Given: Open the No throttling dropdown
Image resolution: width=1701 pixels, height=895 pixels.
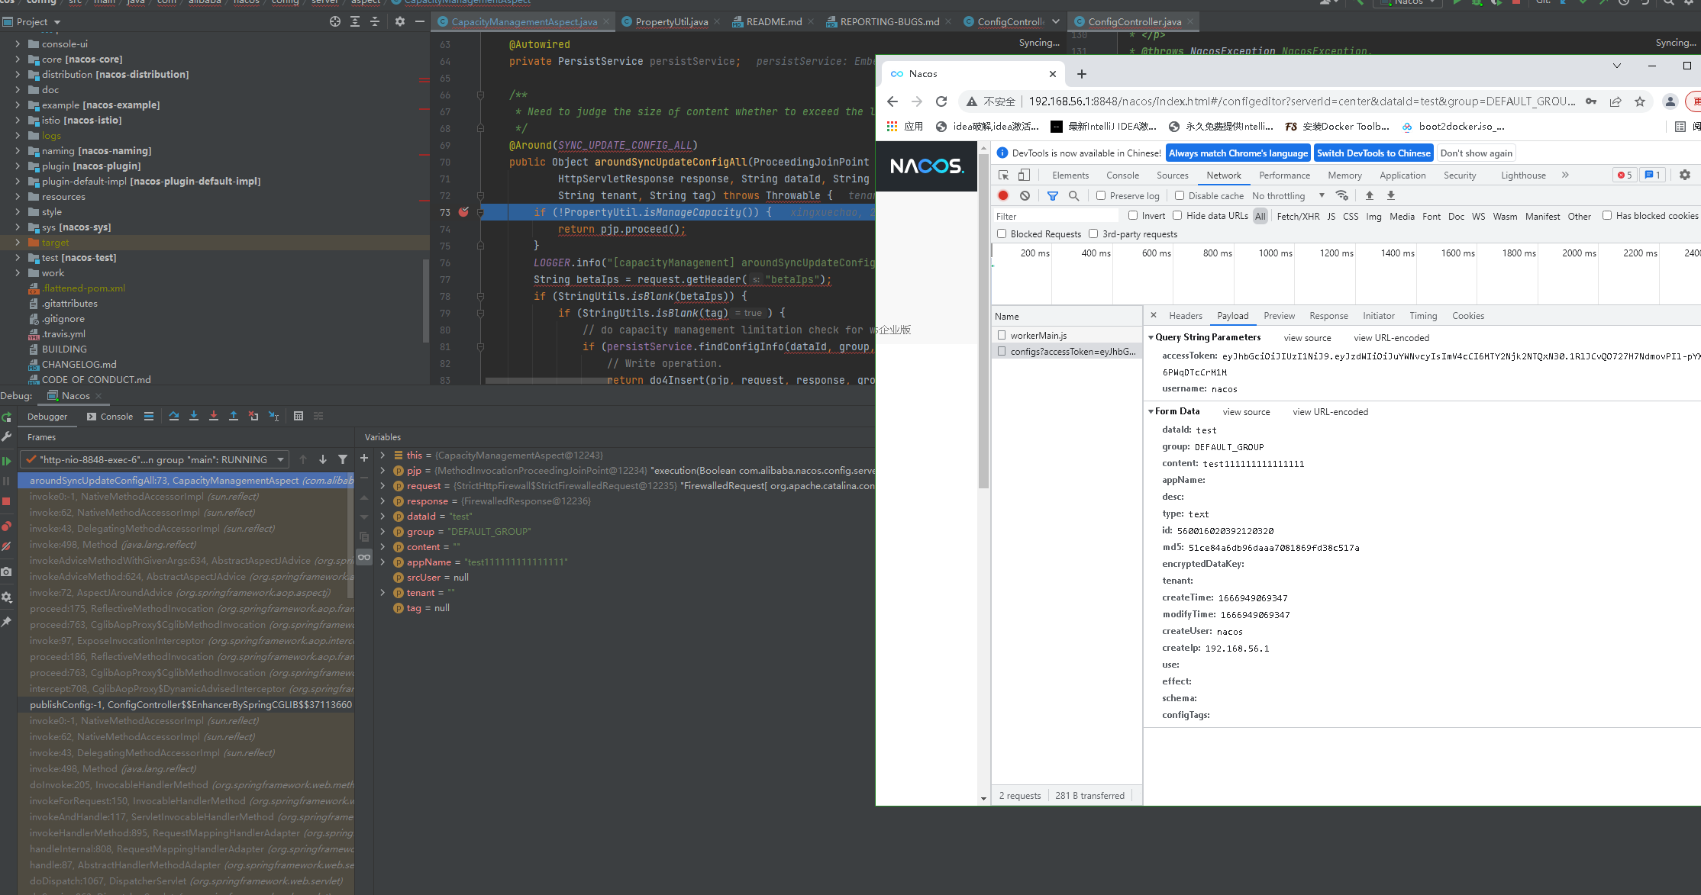Looking at the screenshot, I should coord(1288,196).
